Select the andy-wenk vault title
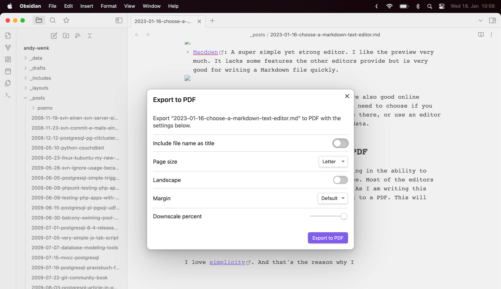Screen dimensions: 501x289 click(x=36, y=48)
